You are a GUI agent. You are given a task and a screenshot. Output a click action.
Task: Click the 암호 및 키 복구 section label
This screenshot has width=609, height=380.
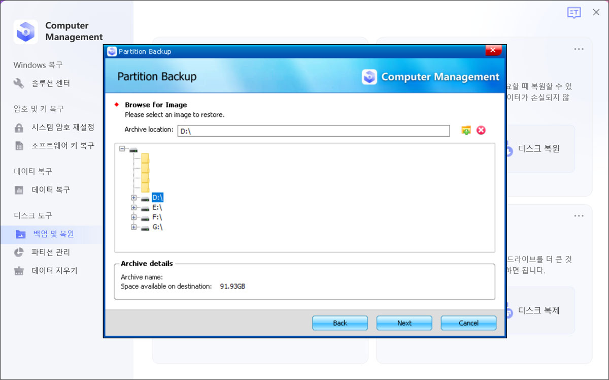click(39, 109)
